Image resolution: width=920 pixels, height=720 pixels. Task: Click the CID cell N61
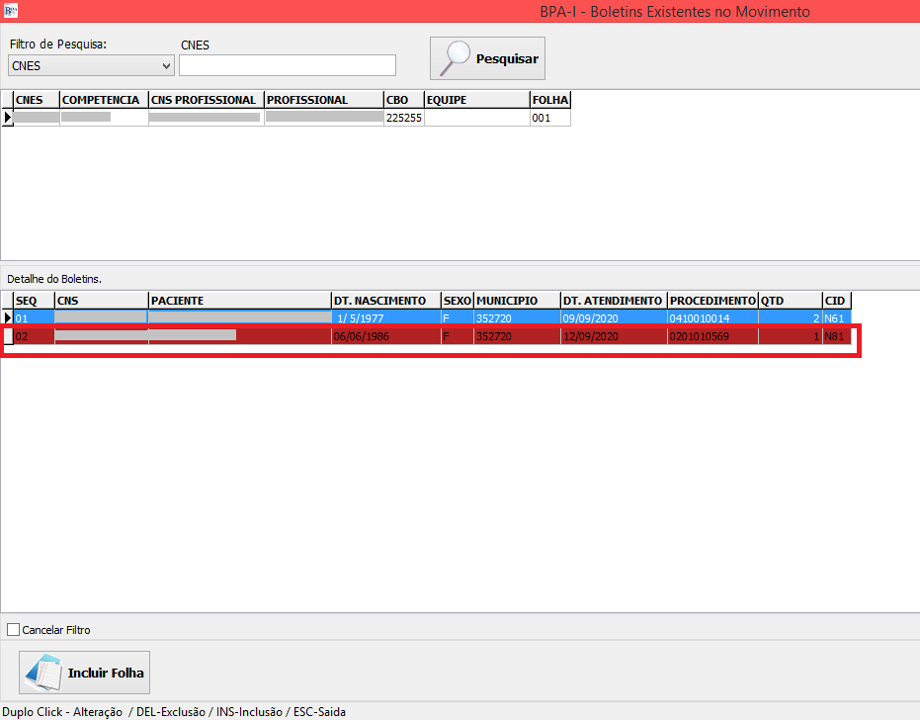836,317
